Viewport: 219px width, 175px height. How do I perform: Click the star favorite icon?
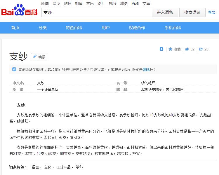coord(170,49)
